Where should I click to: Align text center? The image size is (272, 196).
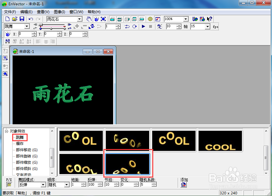[x=46, y=42]
